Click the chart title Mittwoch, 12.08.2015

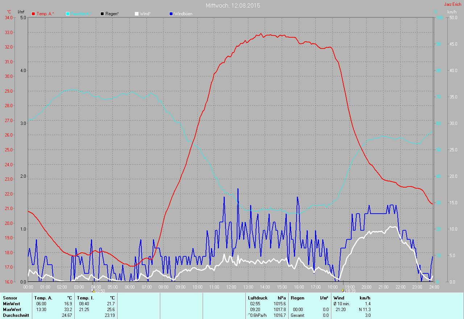point(233,5)
